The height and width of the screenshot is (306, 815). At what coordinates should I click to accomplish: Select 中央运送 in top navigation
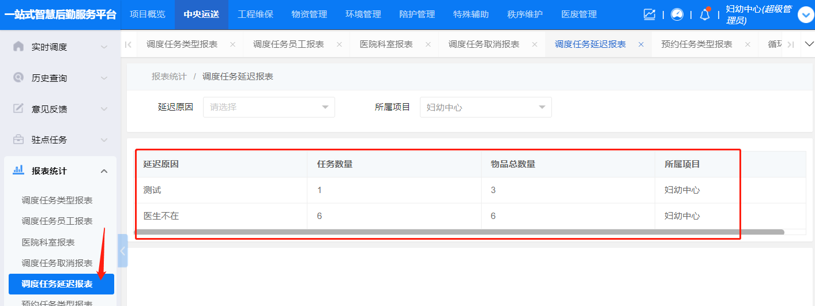coord(201,14)
